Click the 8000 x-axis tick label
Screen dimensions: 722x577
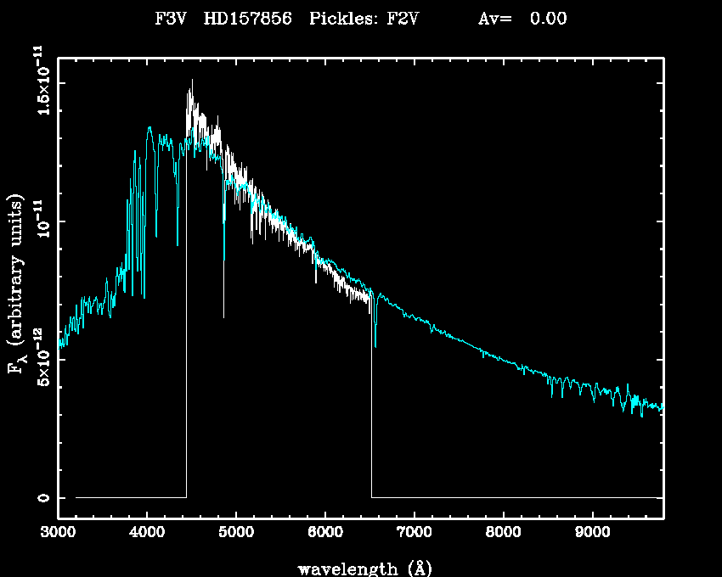click(504, 533)
